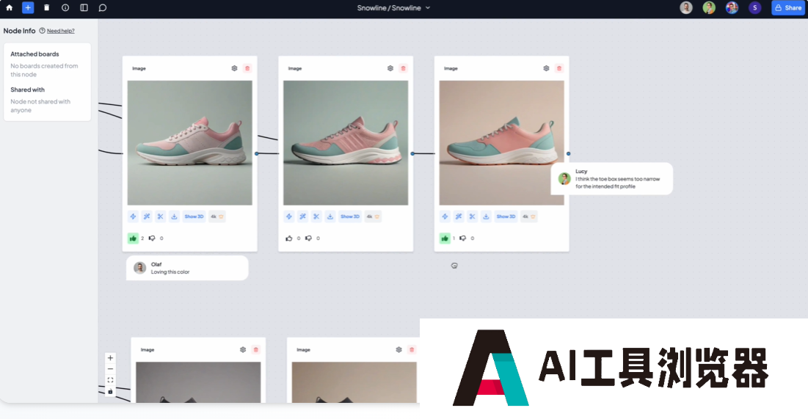Click magic wand icon on card with 0 likes
This screenshot has height=419, width=808.
point(303,216)
